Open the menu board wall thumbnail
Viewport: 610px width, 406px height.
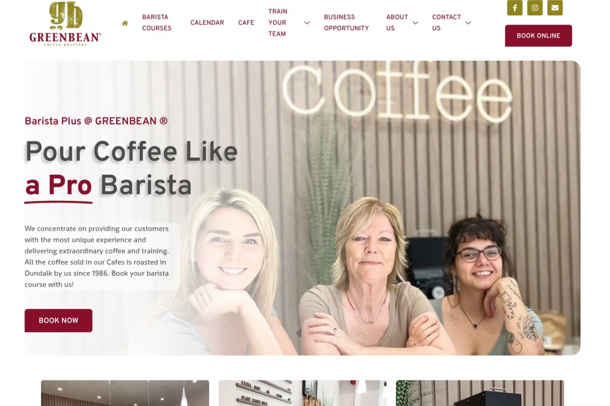pos(302,393)
